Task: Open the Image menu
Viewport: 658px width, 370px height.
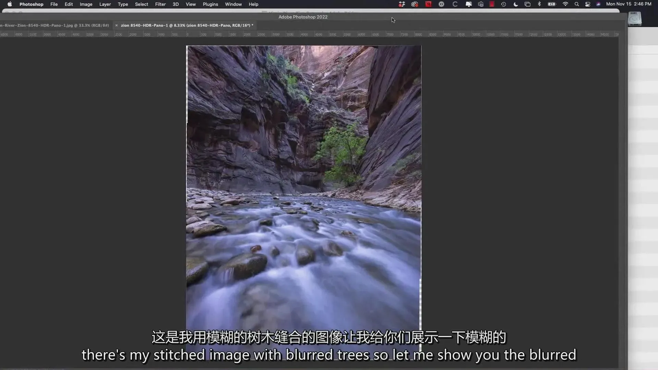Action: [x=86, y=4]
